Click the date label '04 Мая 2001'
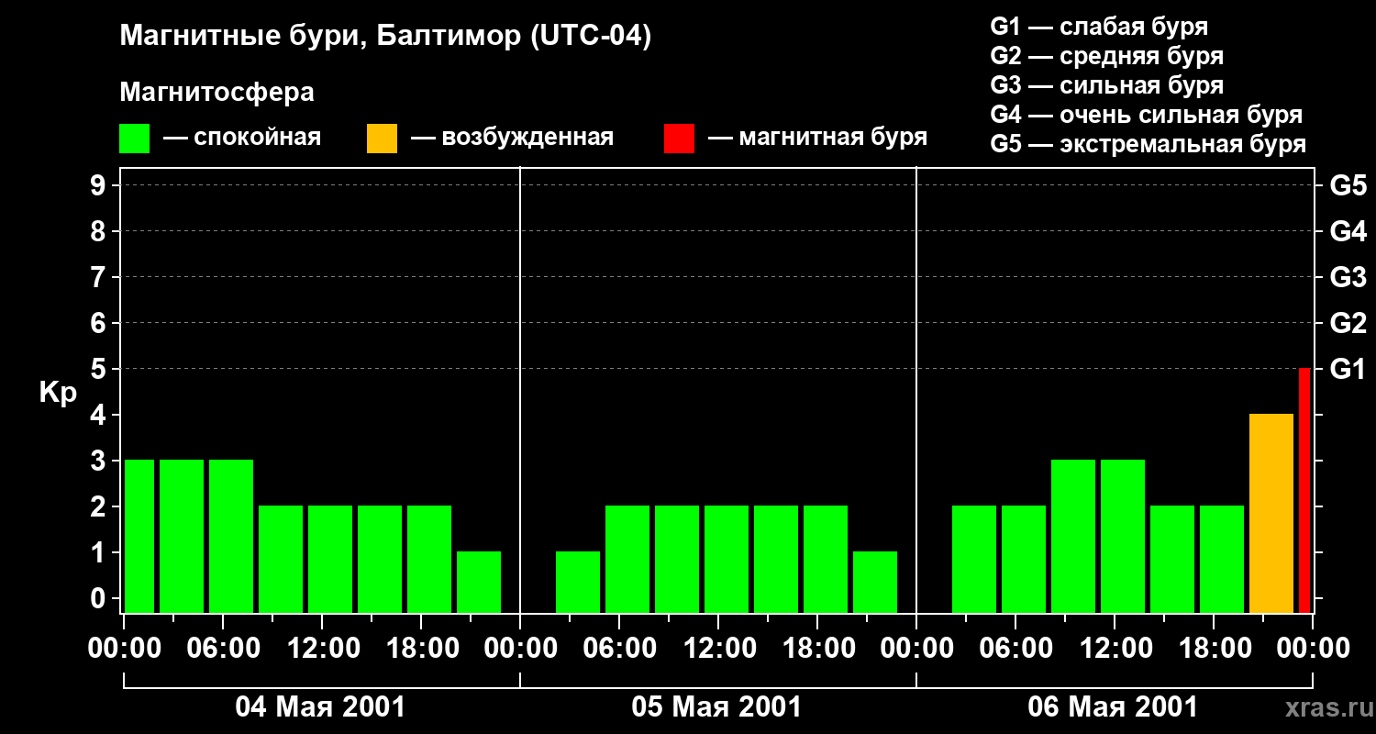Image resolution: width=1376 pixels, height=734 pixels. pos(320,706)
